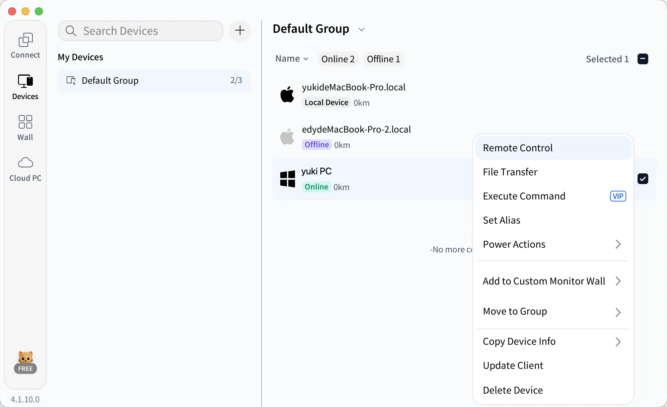Click the yuki PC device name

pyautogui.click(x=316, y=171)
